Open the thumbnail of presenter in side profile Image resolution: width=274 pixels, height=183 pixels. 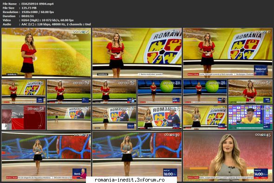[x=46, y=53]
